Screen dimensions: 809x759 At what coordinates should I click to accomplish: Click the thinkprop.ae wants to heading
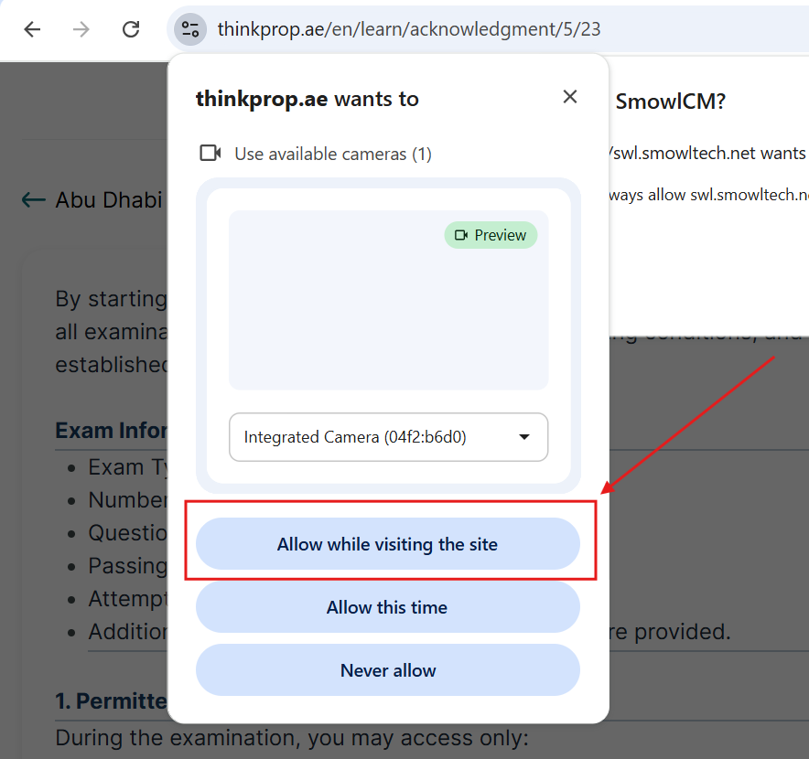click(x=307, y=99)
